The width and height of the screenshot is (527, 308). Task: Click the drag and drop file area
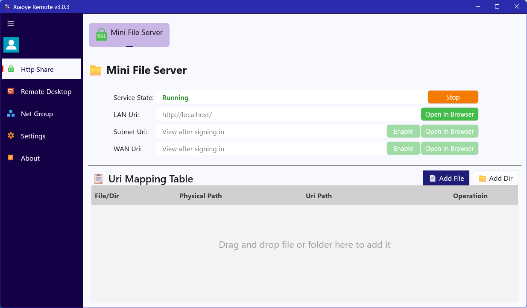coord(304,253)
